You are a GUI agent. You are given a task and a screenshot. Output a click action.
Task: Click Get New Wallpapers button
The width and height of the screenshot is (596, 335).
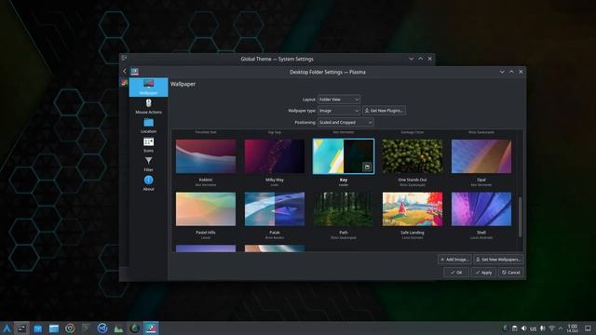[x=498, y=260]
